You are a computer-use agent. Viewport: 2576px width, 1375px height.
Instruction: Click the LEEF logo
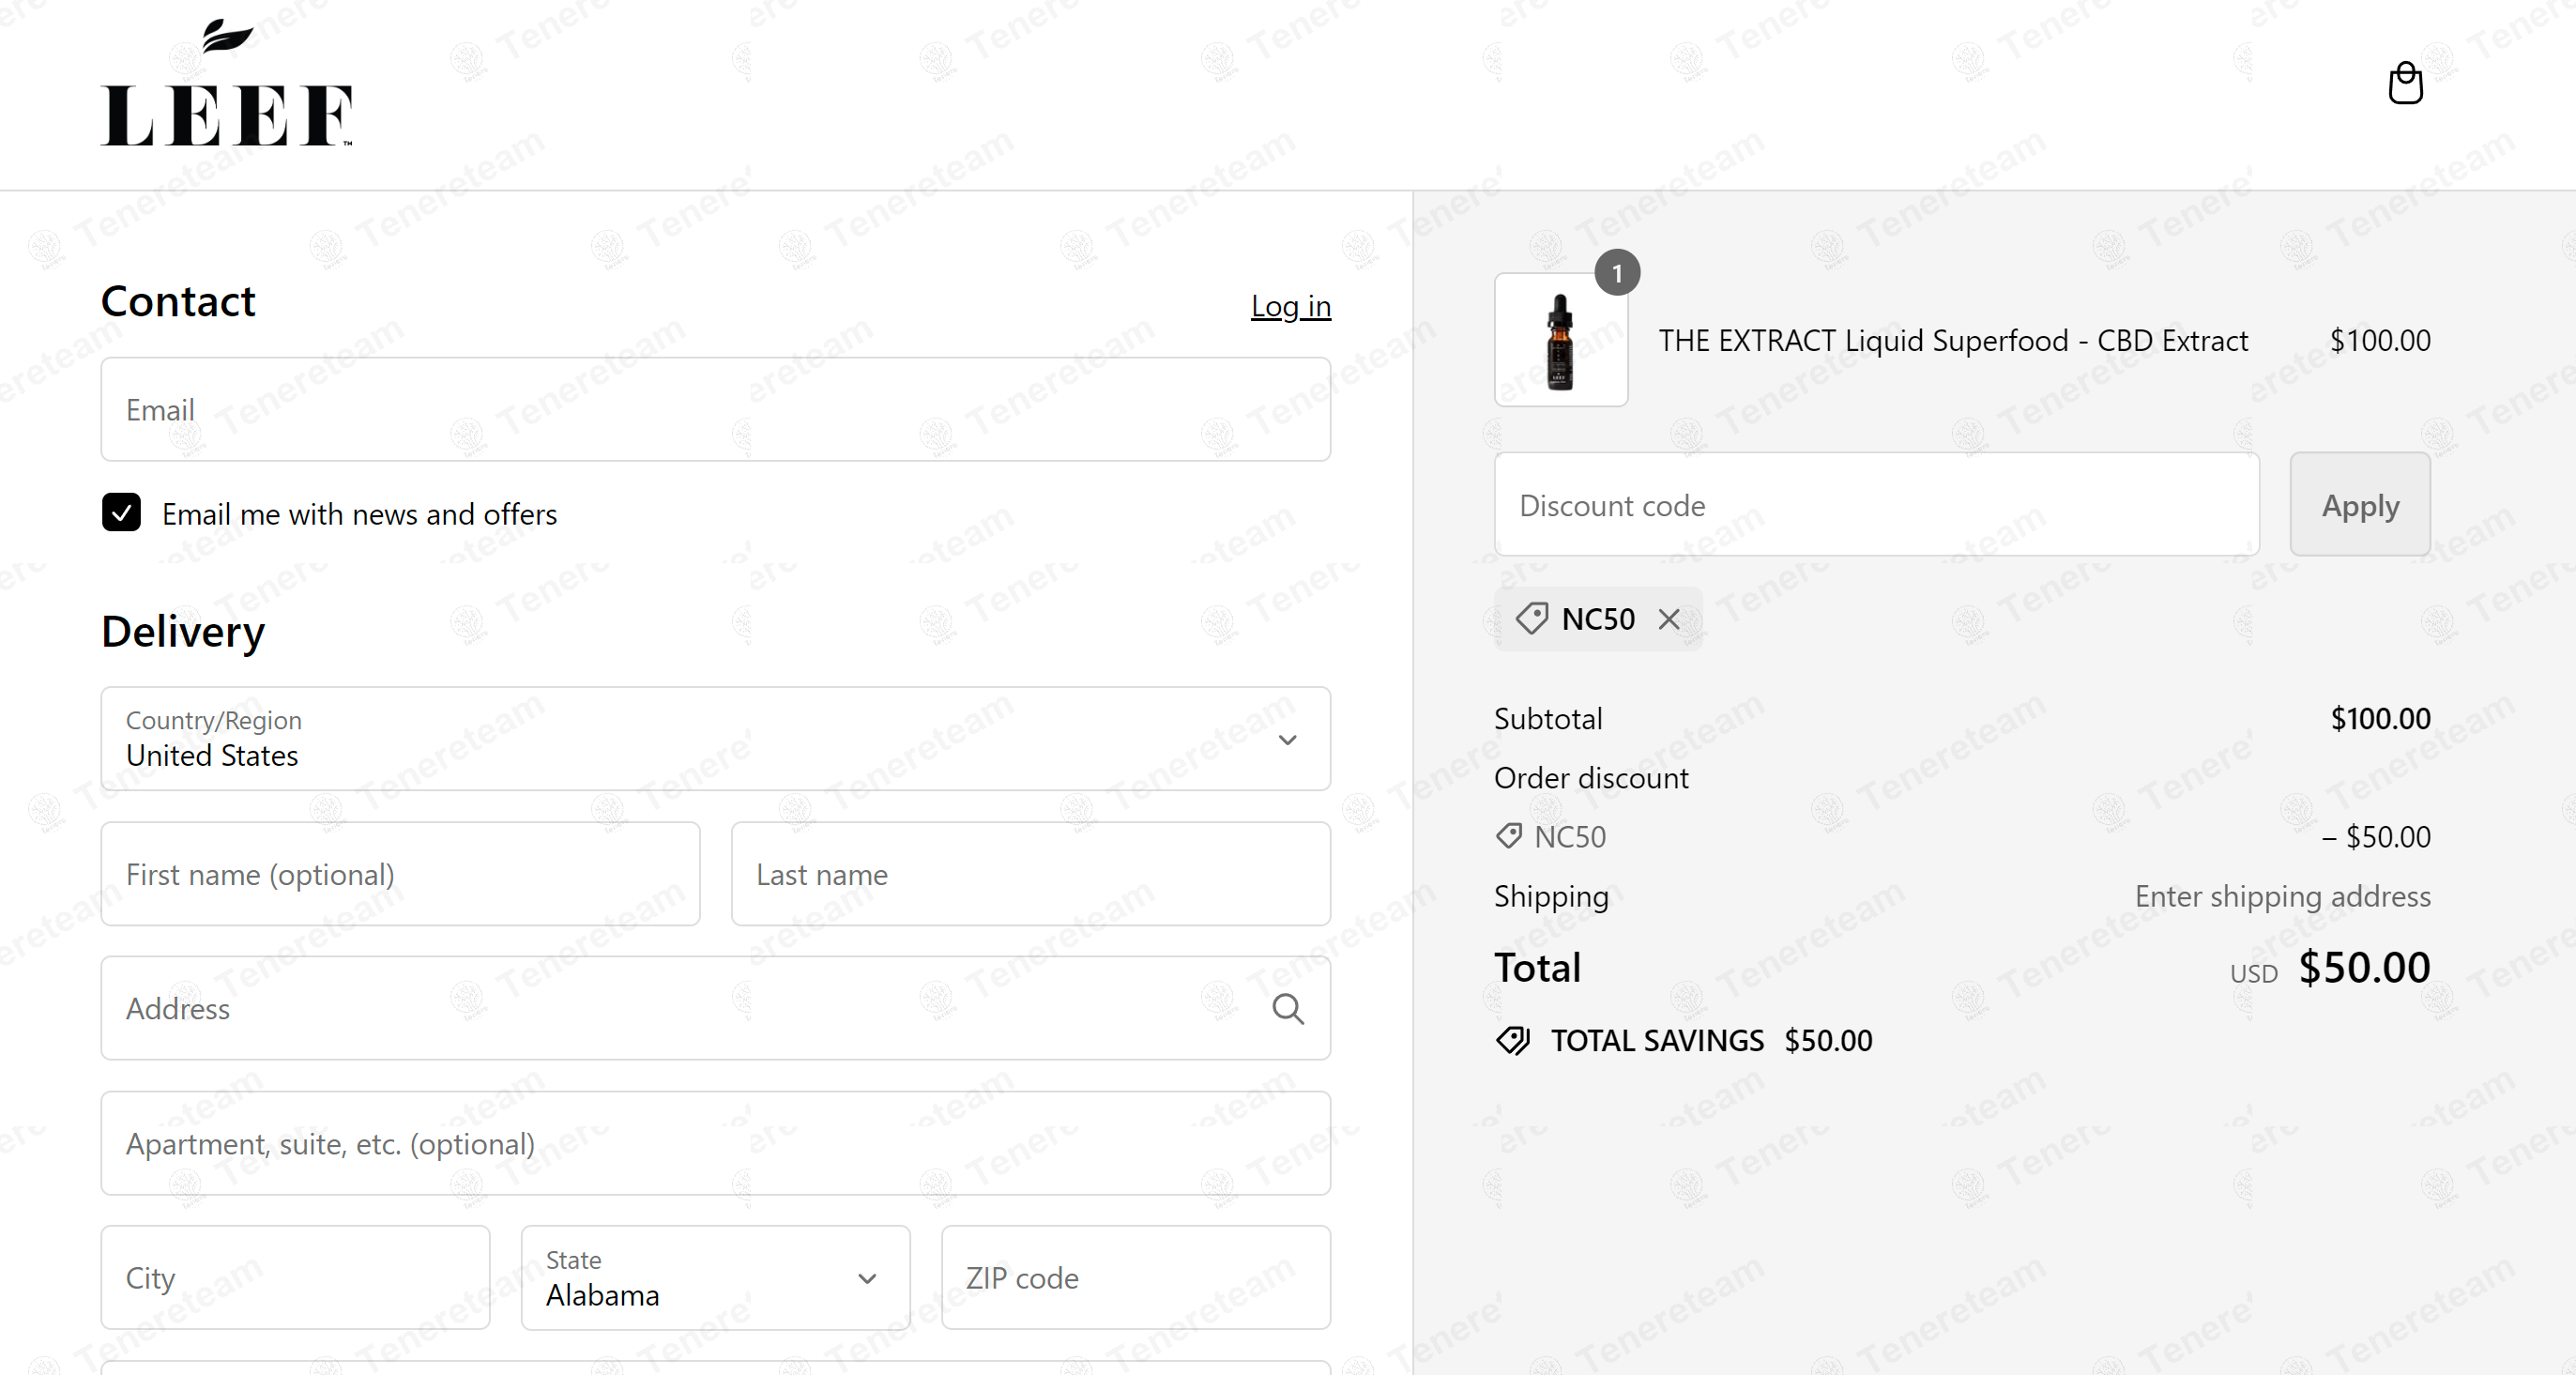point(227,84)
